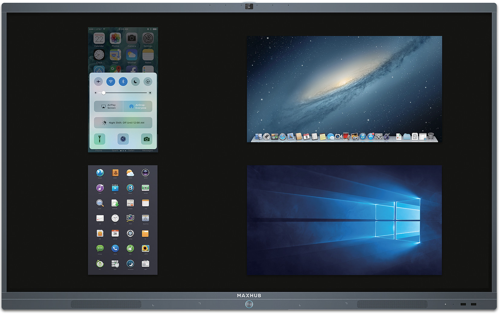Open the iPhone Calendar app showing 22
The height and width of the screenshot is (314, 500).
tap(99, 38)
